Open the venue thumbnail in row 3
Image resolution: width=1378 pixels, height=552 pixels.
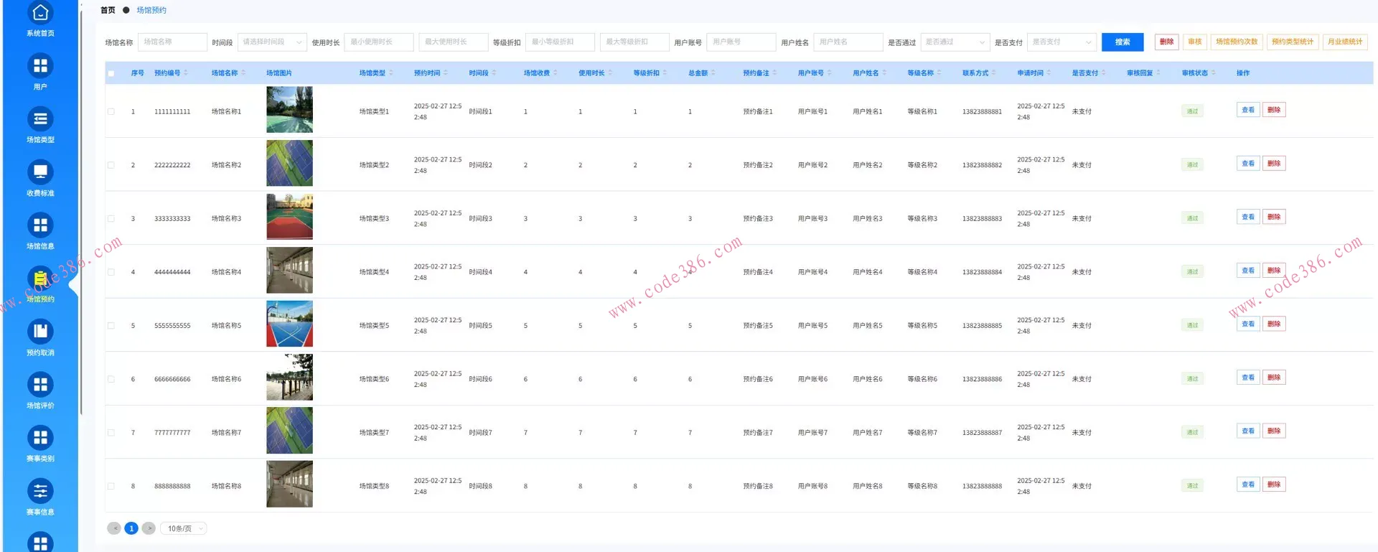click(289, 217)
